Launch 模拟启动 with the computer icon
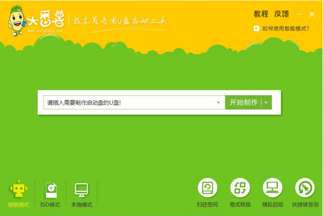Image resolution: width=323 pixels, height=216 pixels. (x=272, y=188)
